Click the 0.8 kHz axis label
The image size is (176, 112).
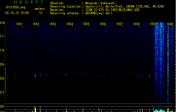click(x=2, y=78)
